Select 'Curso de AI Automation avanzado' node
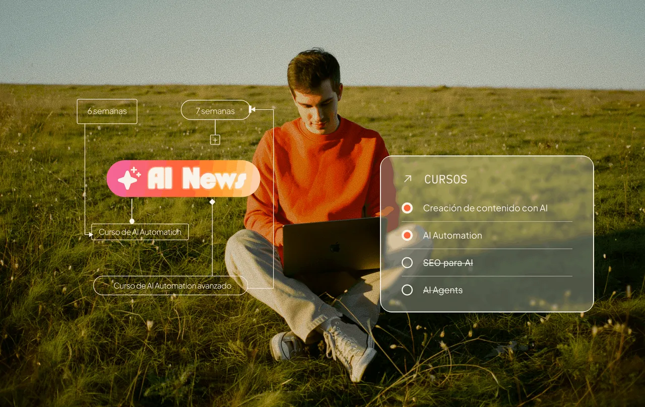The image size is (645, 407). (171, 286)
